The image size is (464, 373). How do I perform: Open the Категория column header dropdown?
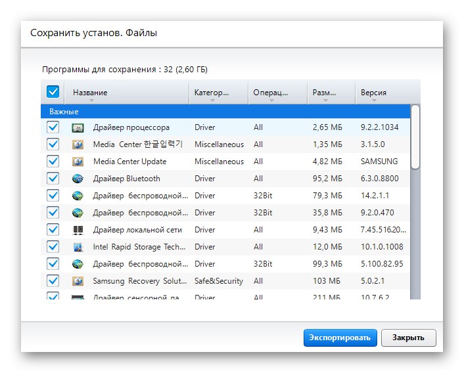coord(212,100)
